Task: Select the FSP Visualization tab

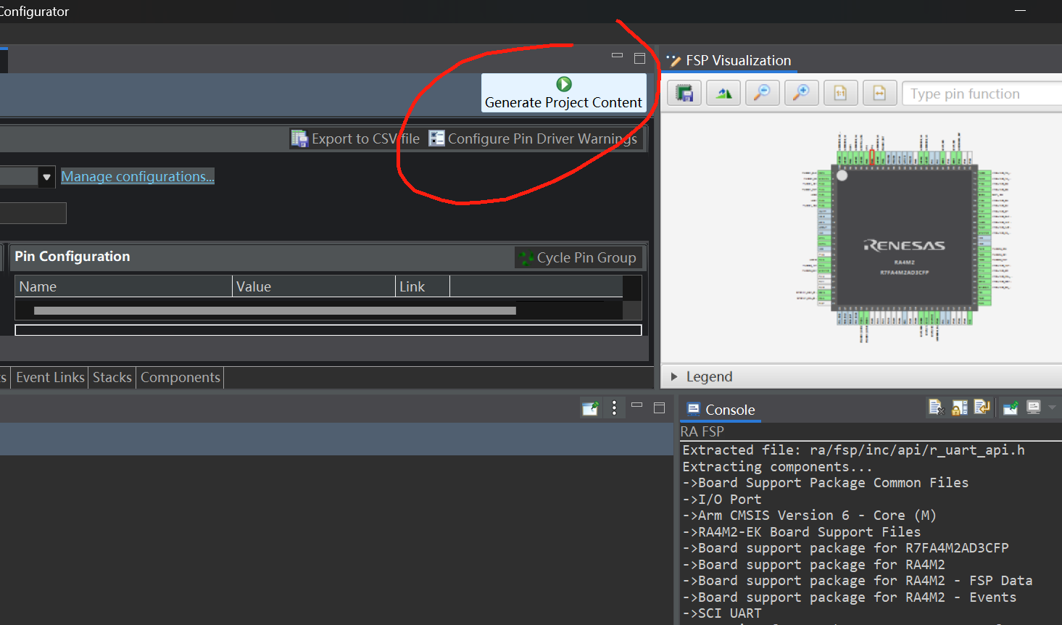Action: [x=729, y=60]
